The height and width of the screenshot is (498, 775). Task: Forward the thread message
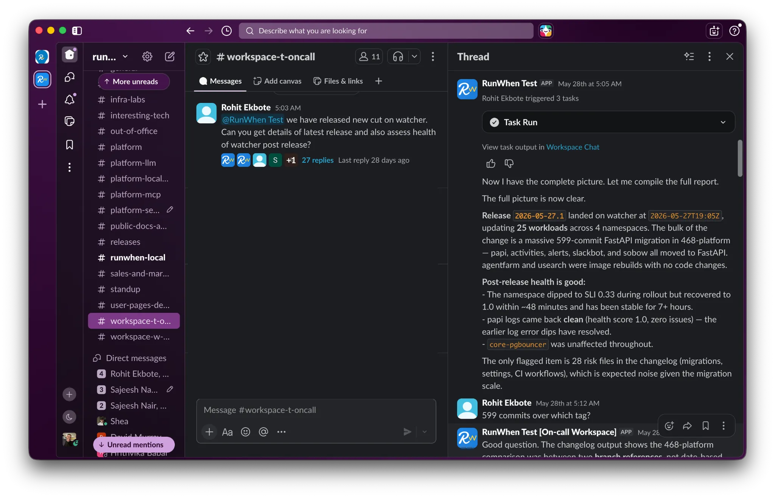pyautogui.click(x=687, y=426)
